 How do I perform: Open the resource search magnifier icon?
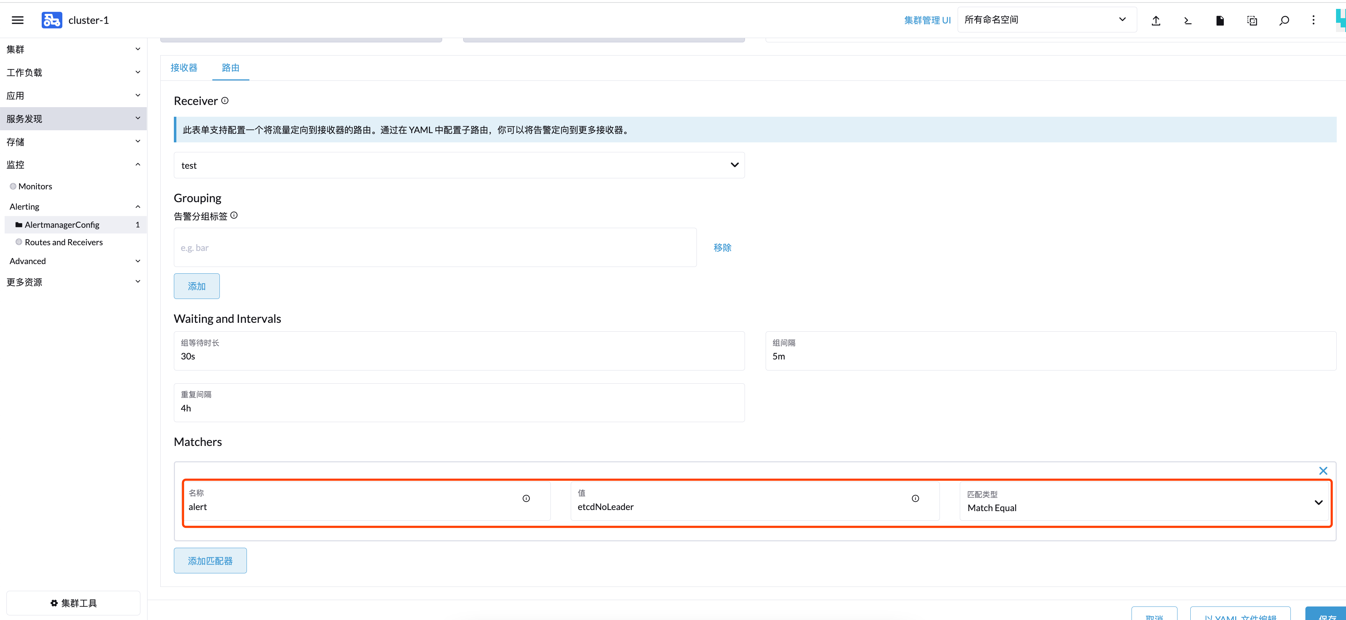coord(1284,20)
